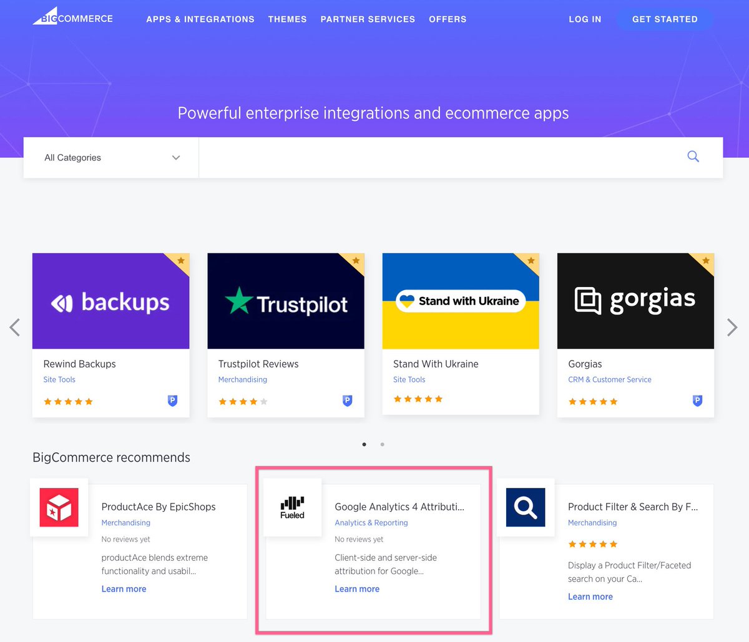Open the Themes menu item

pyautogui.click(x=288, y=19)
